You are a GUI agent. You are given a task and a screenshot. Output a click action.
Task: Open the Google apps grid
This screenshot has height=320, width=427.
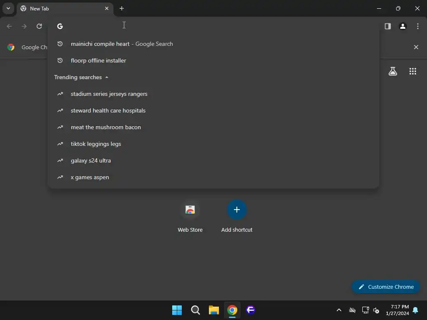[413, 71]
